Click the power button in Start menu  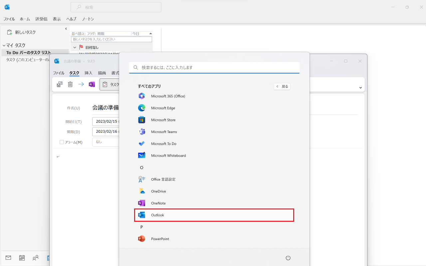(x=288, y=258)
